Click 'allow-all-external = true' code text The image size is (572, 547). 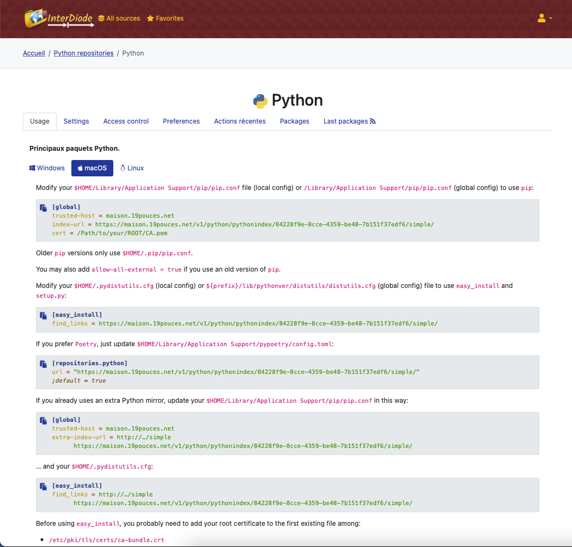(x=136, y=269)
